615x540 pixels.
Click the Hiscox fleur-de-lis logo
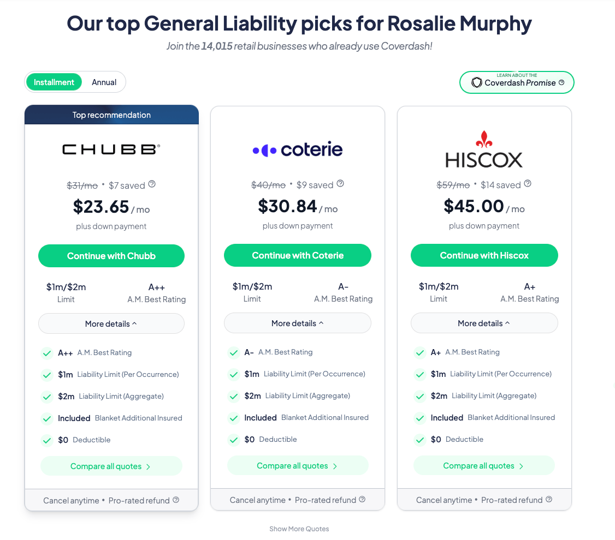(x=484, y=140)
